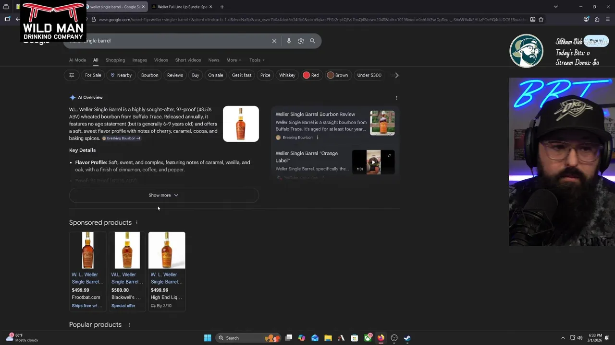
Task: Open options next to Popular products
Action: 129,325
